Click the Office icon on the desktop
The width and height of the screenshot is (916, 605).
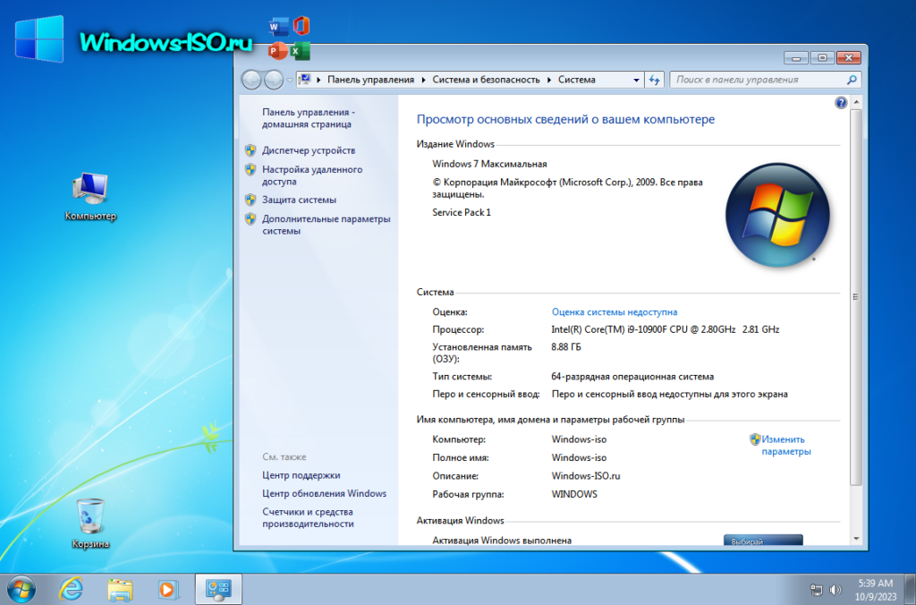[301, 26]
